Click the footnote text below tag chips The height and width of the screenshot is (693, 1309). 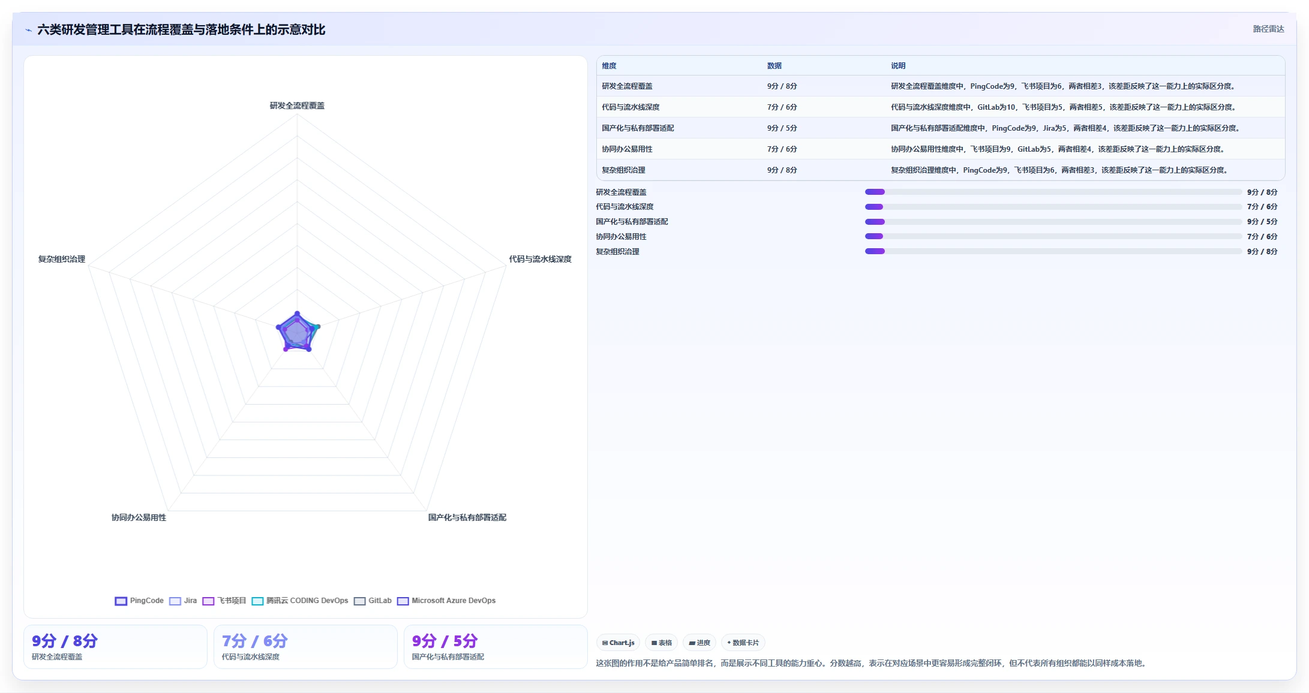(x=872, y=663)
